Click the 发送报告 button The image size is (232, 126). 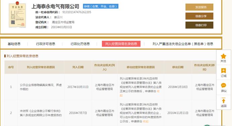pyautogui.click(x=199, y=7)
